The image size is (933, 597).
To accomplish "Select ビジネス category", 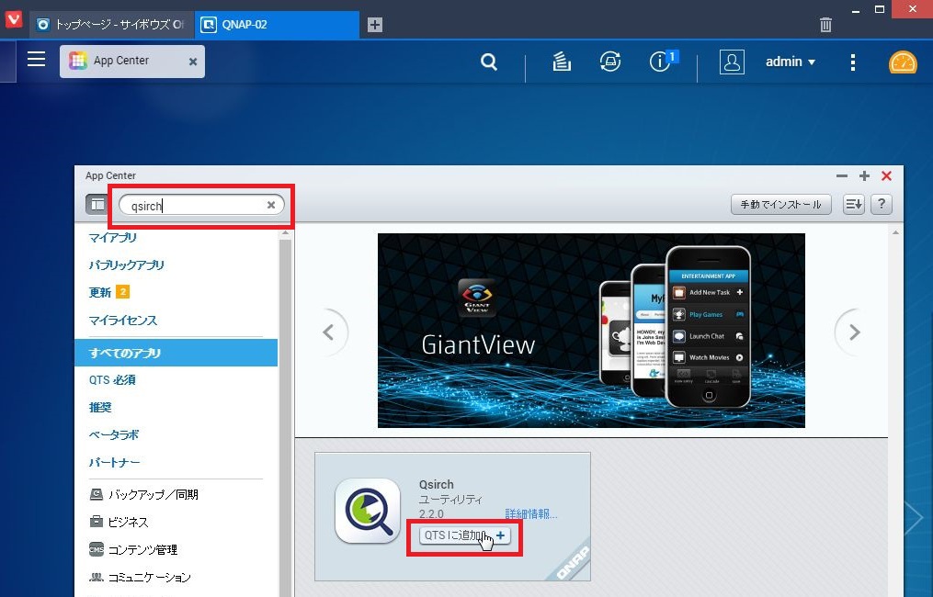I will [128, 522].
